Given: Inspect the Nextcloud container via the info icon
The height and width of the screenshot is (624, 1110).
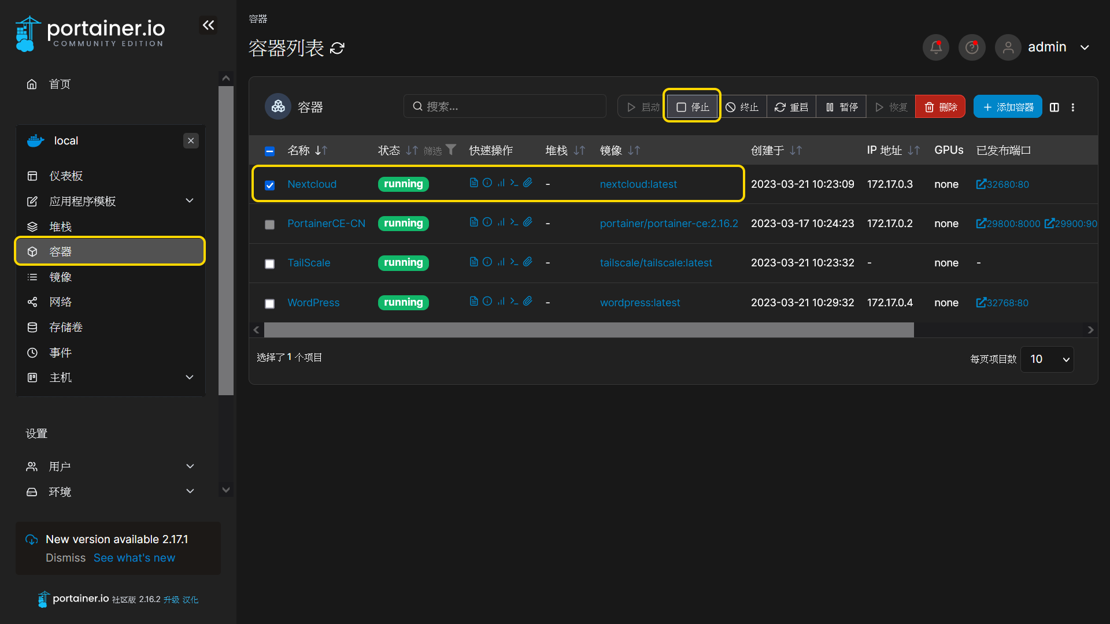Looking at the screenshot, I should coord(487,183).
